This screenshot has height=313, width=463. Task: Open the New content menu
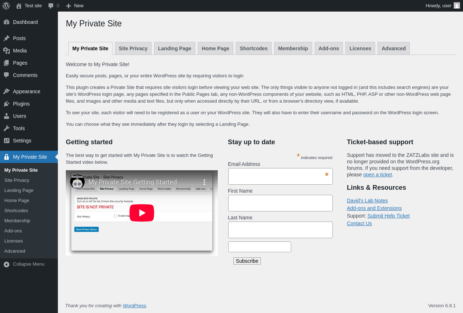(x=75, y=6)
